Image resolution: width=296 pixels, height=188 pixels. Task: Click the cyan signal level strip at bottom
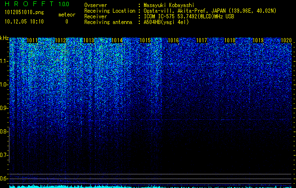[x=151, y=186]
